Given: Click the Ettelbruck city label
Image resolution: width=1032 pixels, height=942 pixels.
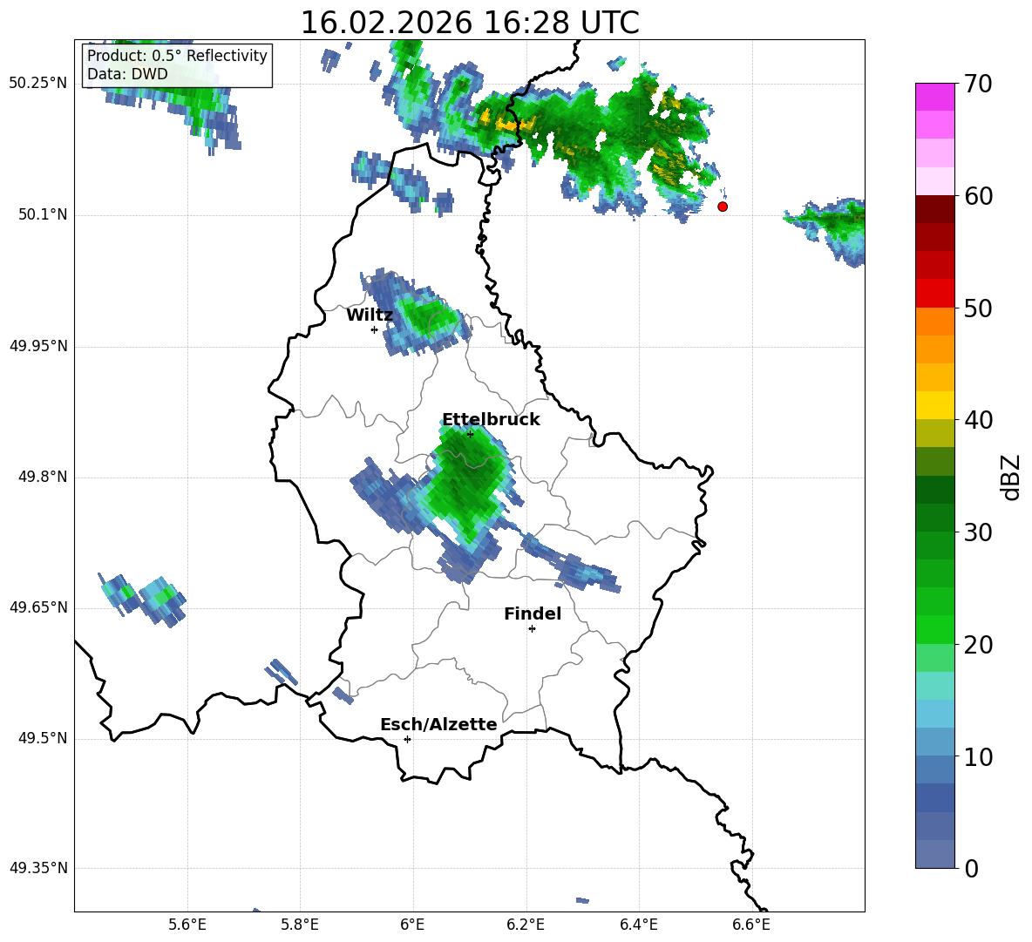Looking at the screenshot, I should (x=491, y=420).
